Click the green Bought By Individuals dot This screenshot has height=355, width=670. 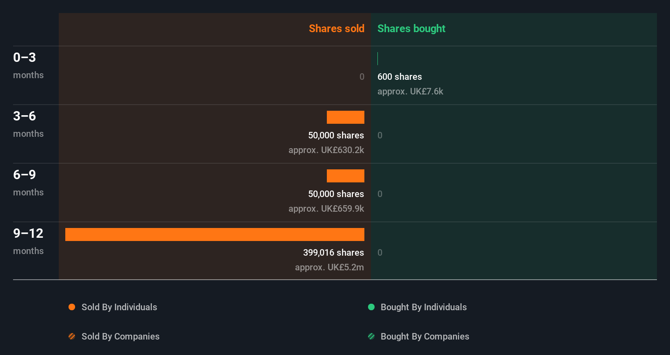(x=371, y=307)
